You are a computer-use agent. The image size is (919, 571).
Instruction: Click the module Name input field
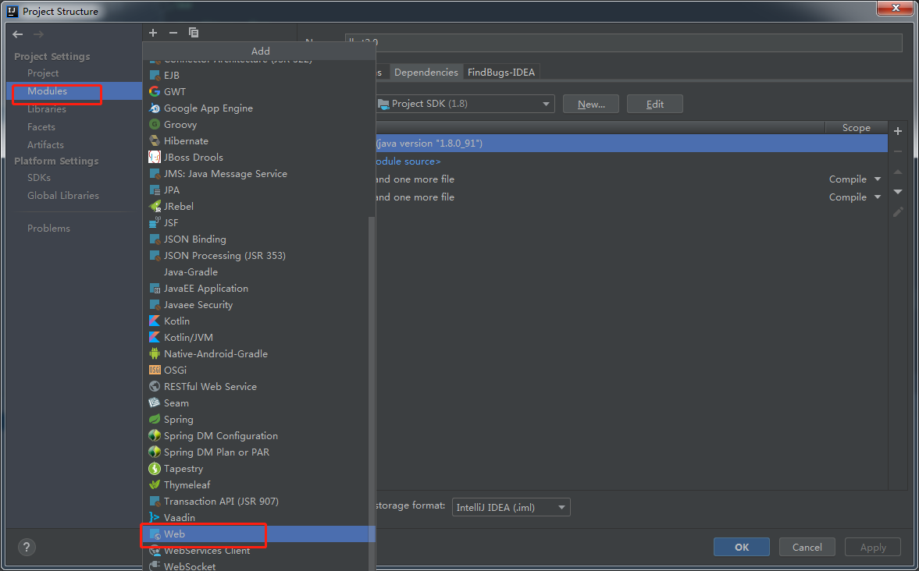tap(624, 42)
